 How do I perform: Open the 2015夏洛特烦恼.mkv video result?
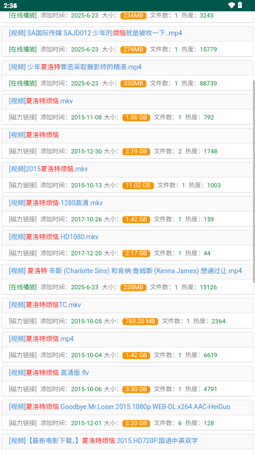coord(48,169)
